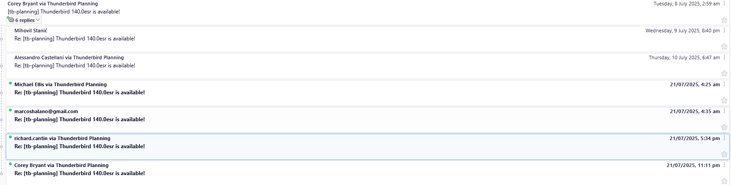The height and width of the screenshot is (185, 731).
Task: Open more options menu for Michael Ellis message
Action: tap(724, 84)
